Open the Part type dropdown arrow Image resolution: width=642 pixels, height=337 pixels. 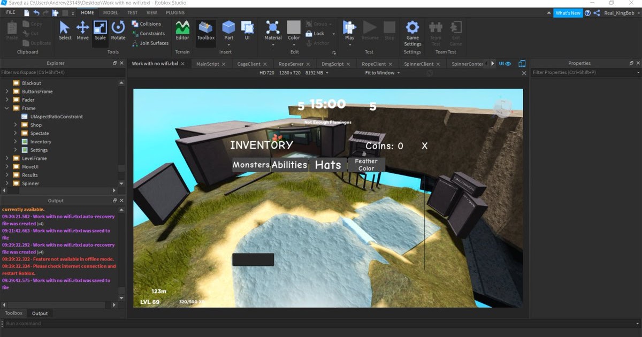click(x=228, y=45)
